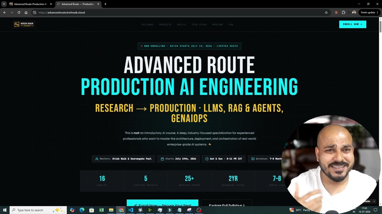Open a new browser tab
This screenshot has height=214, width=382.
(x=105, y=4)
